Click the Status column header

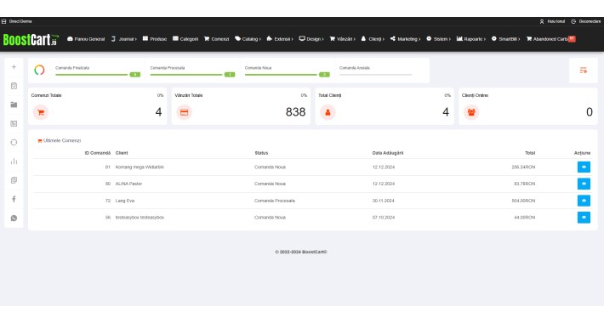[261, 153]
